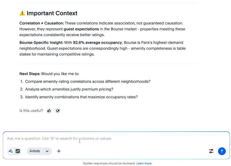This screenshot has height=166, width=231.
Task: Switch to the second mode toggle icon
Action: pyautogui.click(x=18, y=151)
